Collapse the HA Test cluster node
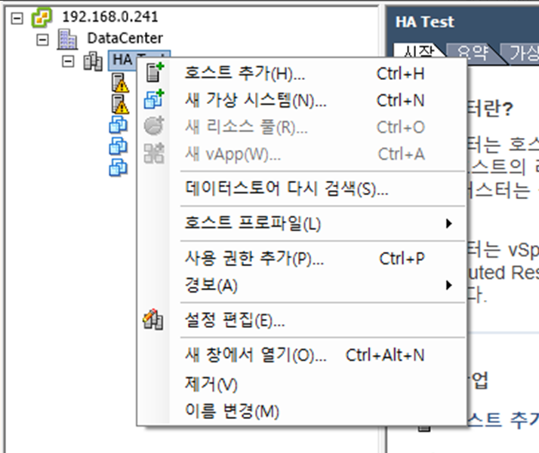This screenshot has width=539, height=453. click(69, 60)
